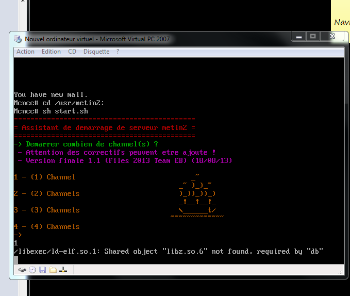Minimize the Virtual PC window
The image size is (350, 296).
tap(299, 37)
